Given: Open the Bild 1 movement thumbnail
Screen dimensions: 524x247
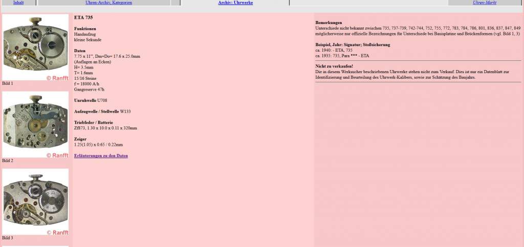Looking at the screenshot, I should coord(35,47).
